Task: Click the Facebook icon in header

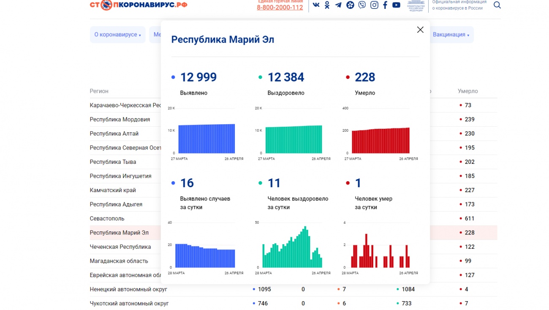Action: (x=385, y=5)
